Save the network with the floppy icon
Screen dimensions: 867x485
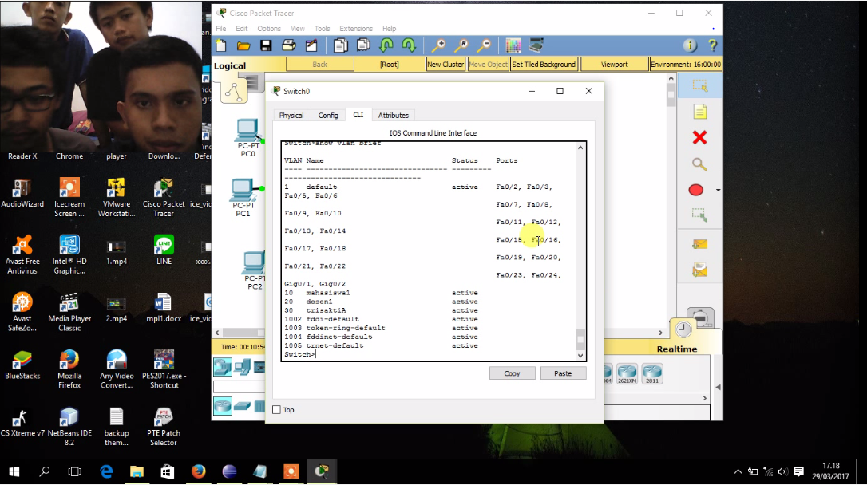click(266, 45)
